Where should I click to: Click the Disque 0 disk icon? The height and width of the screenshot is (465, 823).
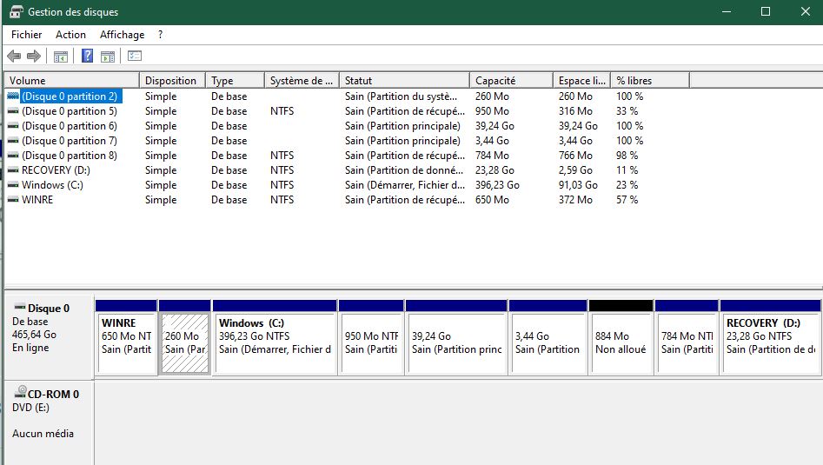(20, 307)
